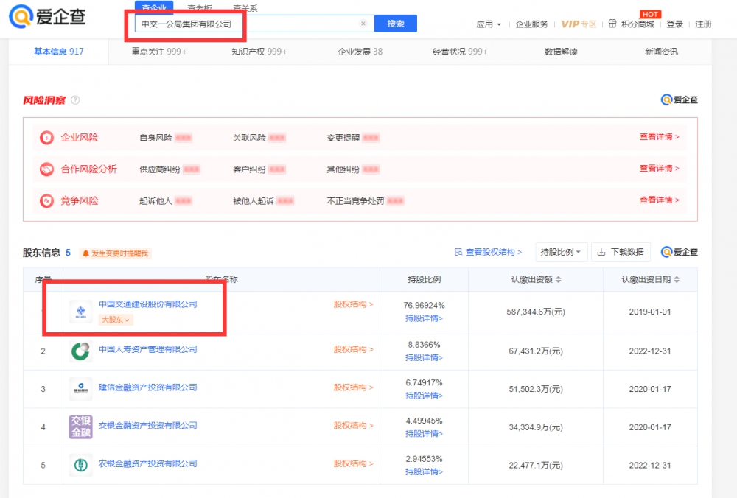This screenshot has width=737, height=498.
Task: Open 企业服务 in the top navigation
Action: [531, 24]
